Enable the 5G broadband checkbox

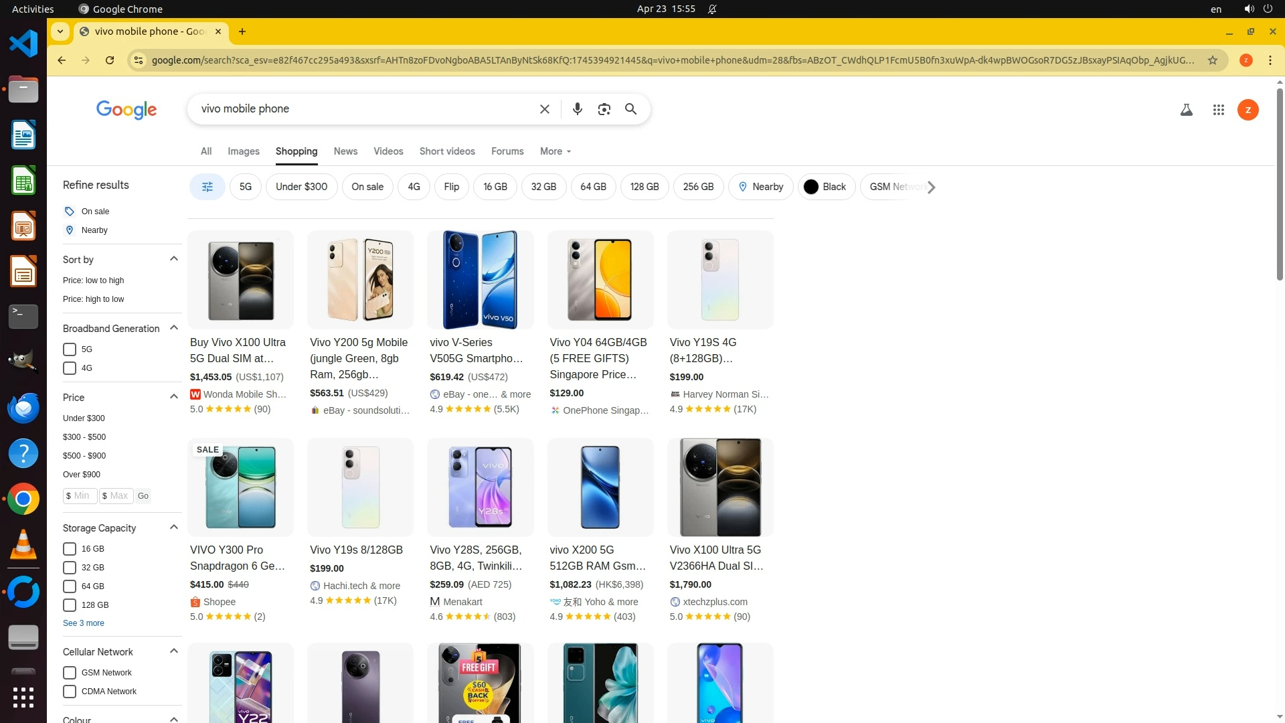70,349
